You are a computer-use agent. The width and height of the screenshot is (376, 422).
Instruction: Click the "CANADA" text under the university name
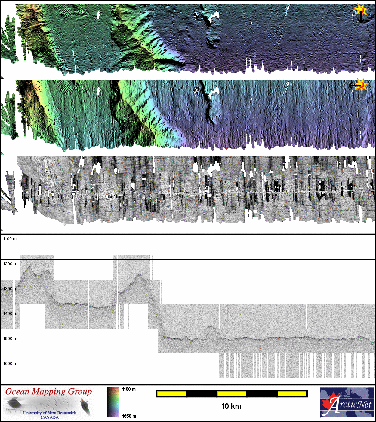(50, 417)
